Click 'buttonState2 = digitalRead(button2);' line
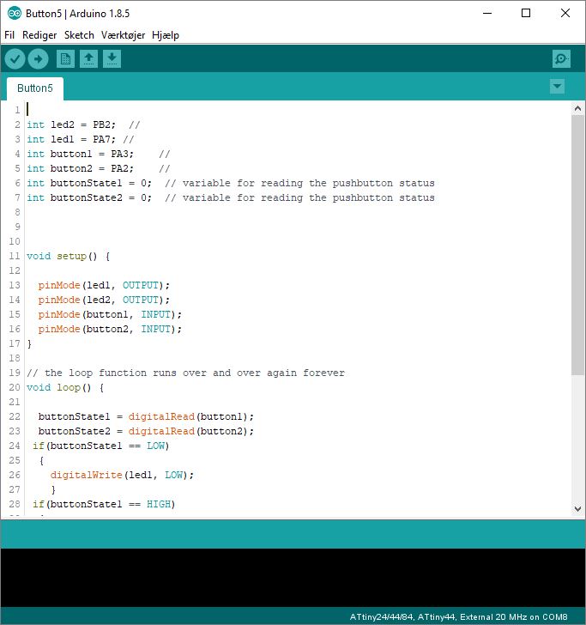 [x=146, y=431]
